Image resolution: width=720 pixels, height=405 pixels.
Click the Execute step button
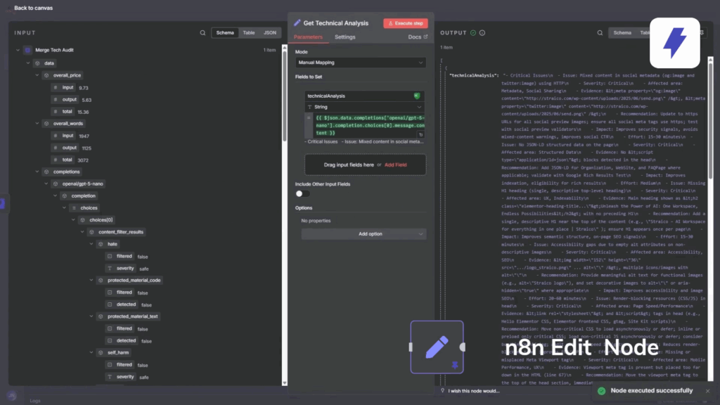[x=405, y=23]
